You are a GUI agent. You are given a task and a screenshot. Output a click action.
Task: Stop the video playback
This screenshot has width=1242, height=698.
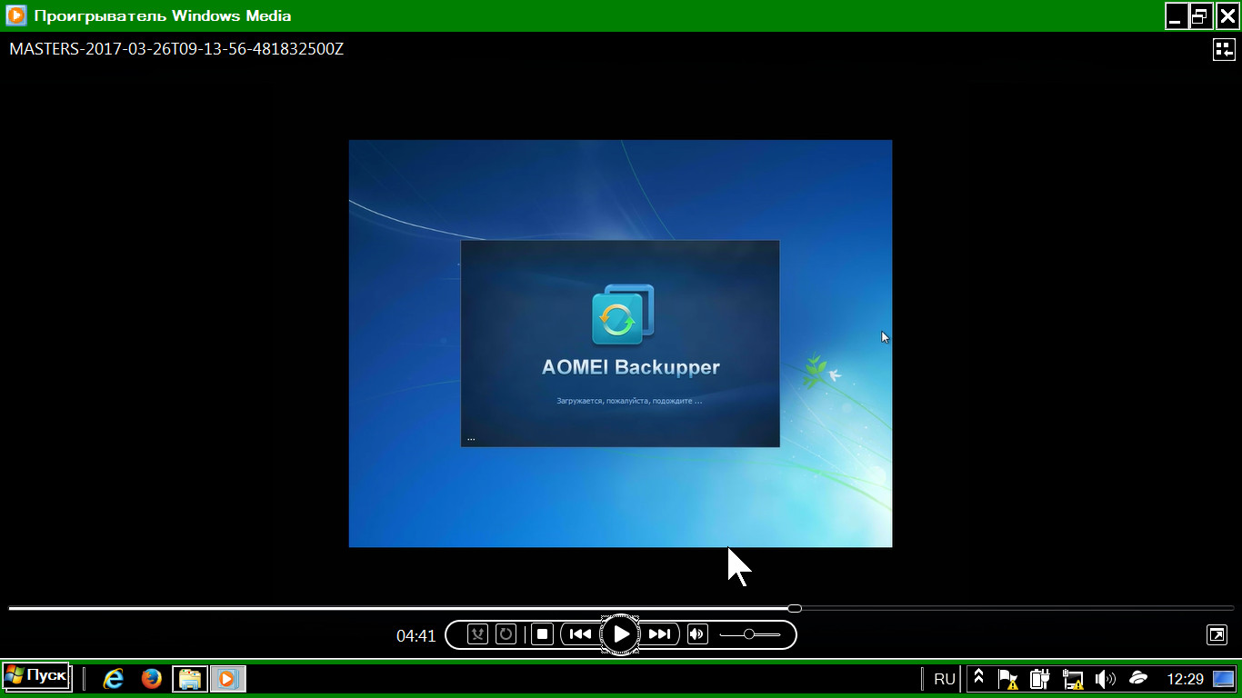pyautogui.click(x=543, y=634)
